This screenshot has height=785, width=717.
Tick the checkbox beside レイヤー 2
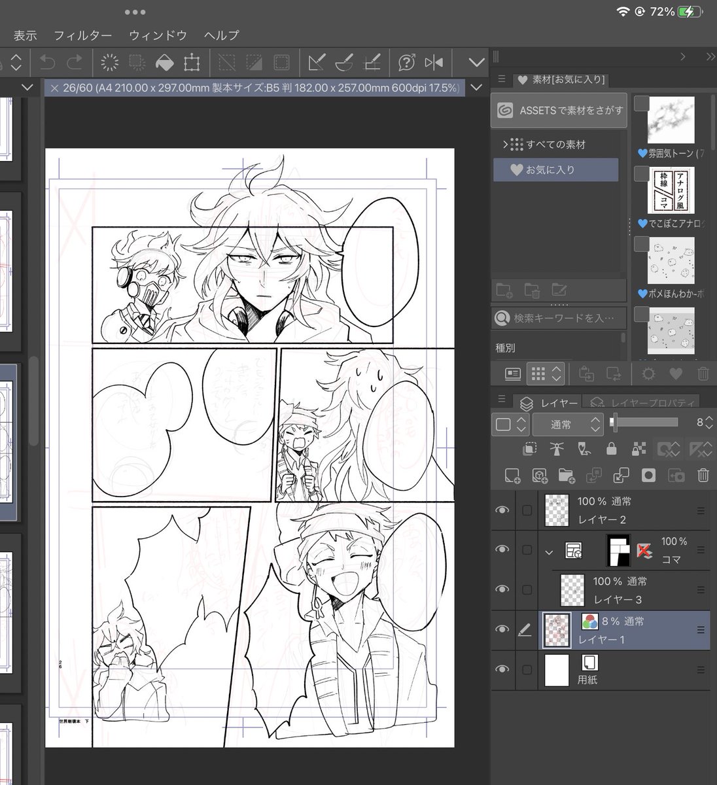click(x=527, y=510)
